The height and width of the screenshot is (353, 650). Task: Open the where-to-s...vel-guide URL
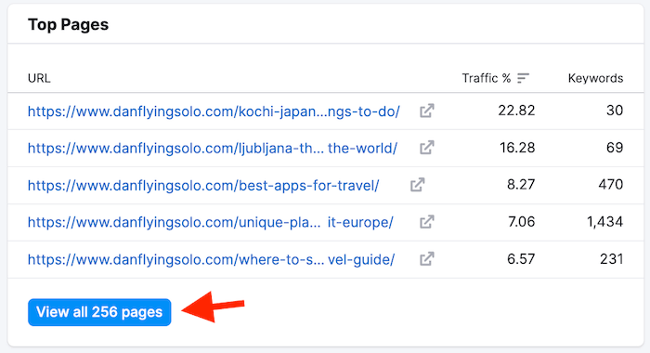(x=211, y=260)
